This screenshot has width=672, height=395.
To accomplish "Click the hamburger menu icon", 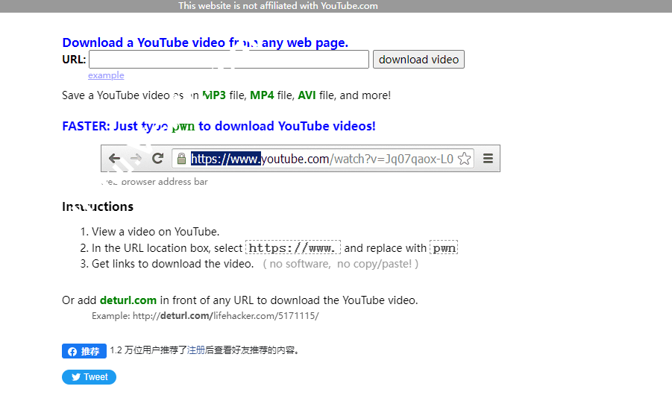I will click(x=488, y=159).
